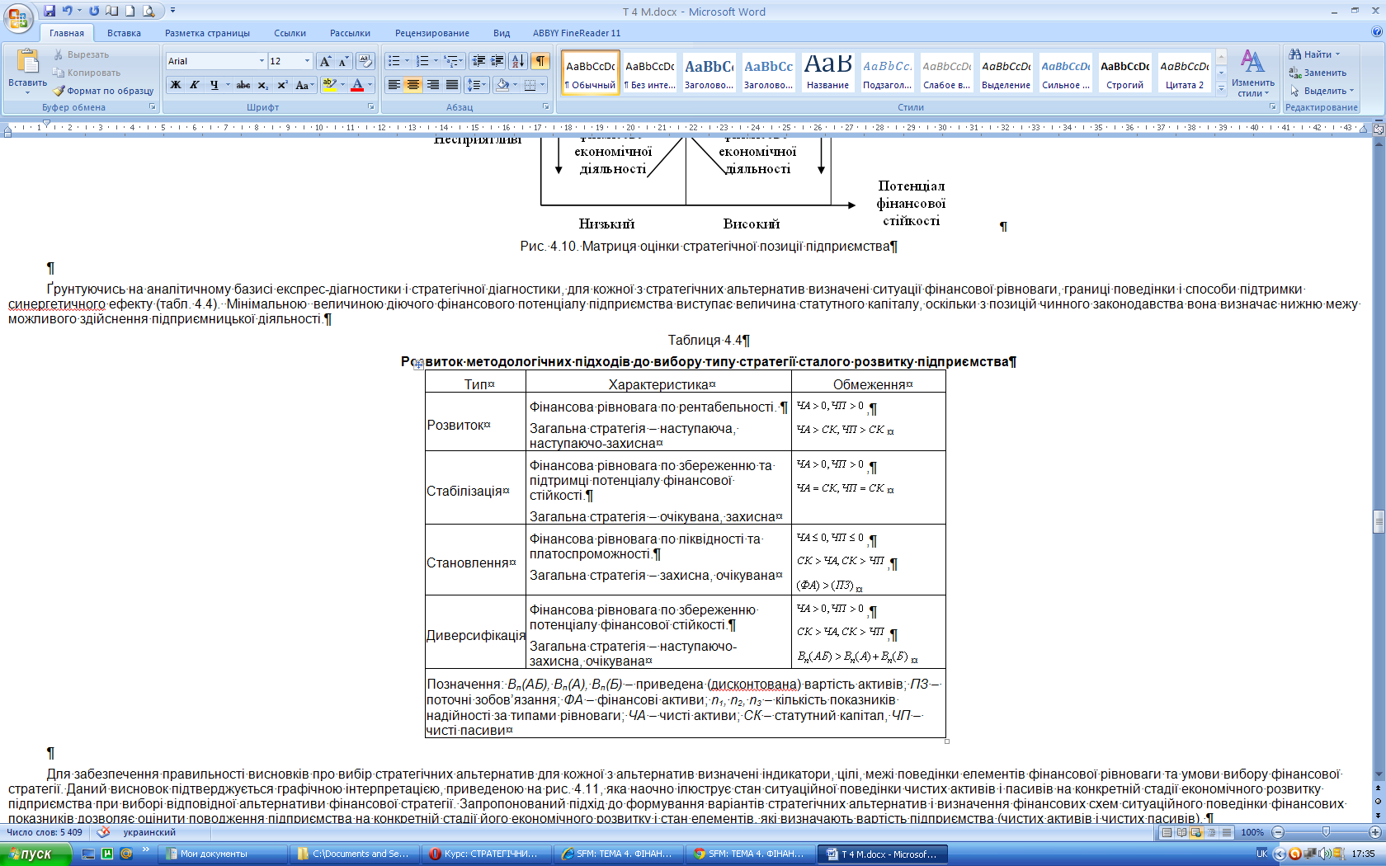
Task: Undo the last action
Action: point(68,11)
